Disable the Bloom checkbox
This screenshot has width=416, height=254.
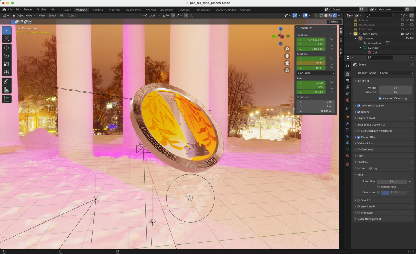(359, 112)
